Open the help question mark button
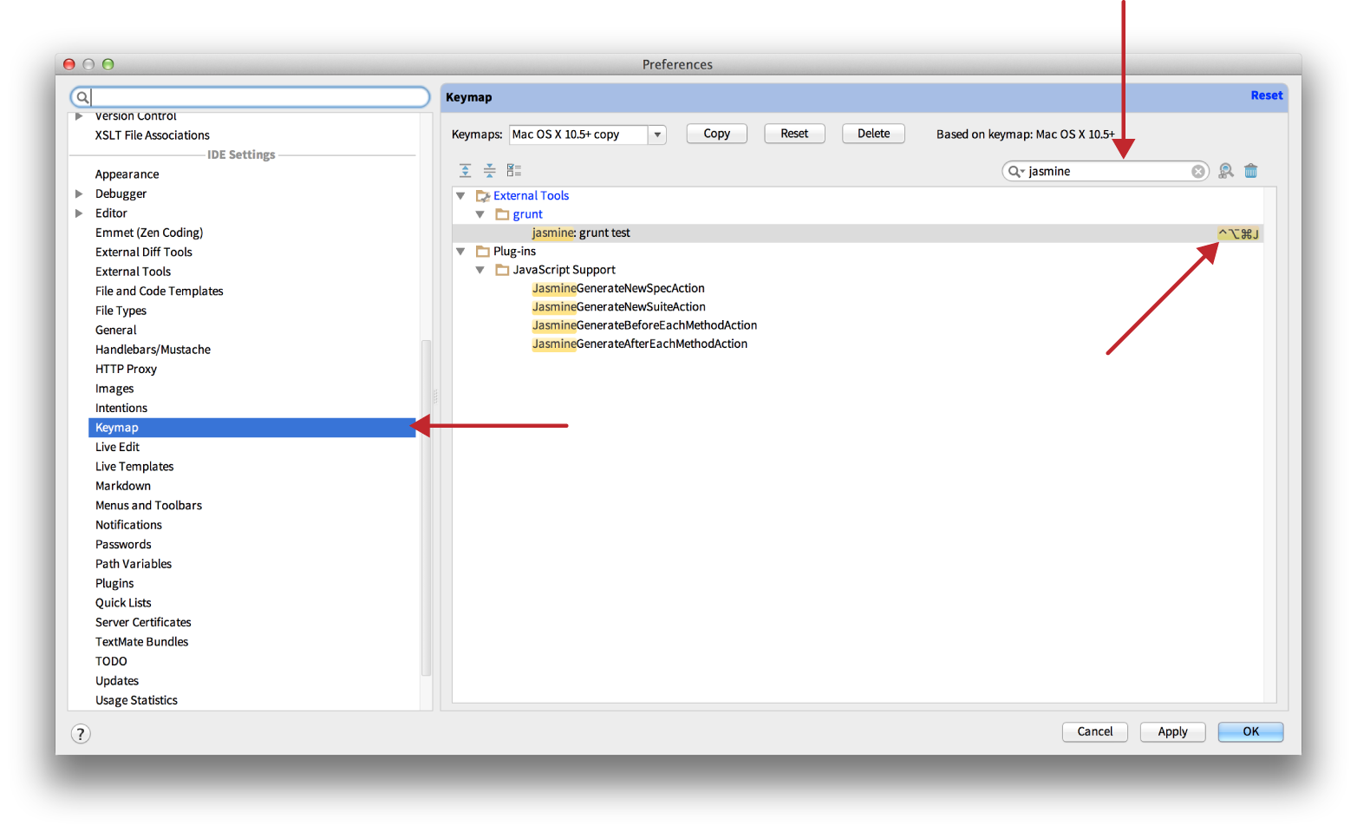This screenshot has height=832, width=1357. (81, 734)
